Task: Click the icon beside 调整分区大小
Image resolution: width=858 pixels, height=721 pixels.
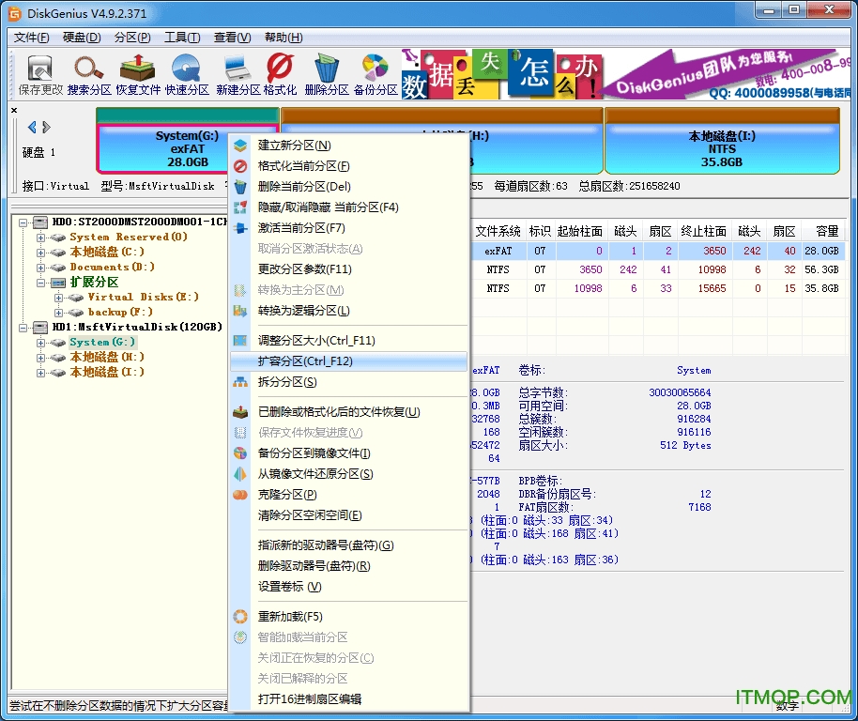Action: [240, 340]
